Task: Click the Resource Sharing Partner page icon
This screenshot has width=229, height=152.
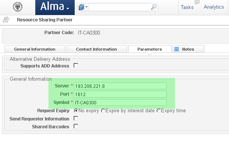Action: [x=6, y=20]
